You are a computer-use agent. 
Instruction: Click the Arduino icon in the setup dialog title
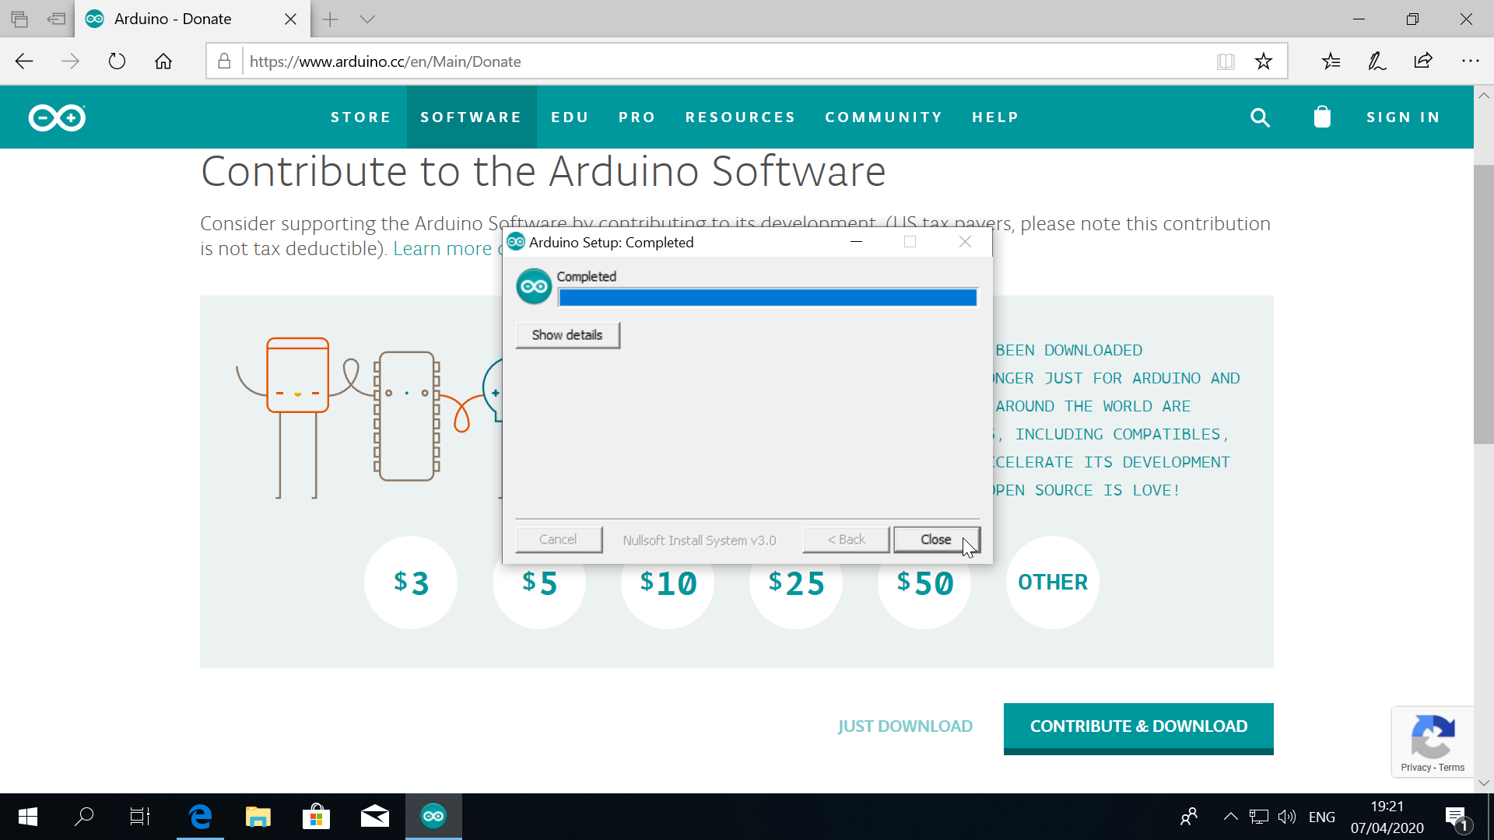pos(516,242)
